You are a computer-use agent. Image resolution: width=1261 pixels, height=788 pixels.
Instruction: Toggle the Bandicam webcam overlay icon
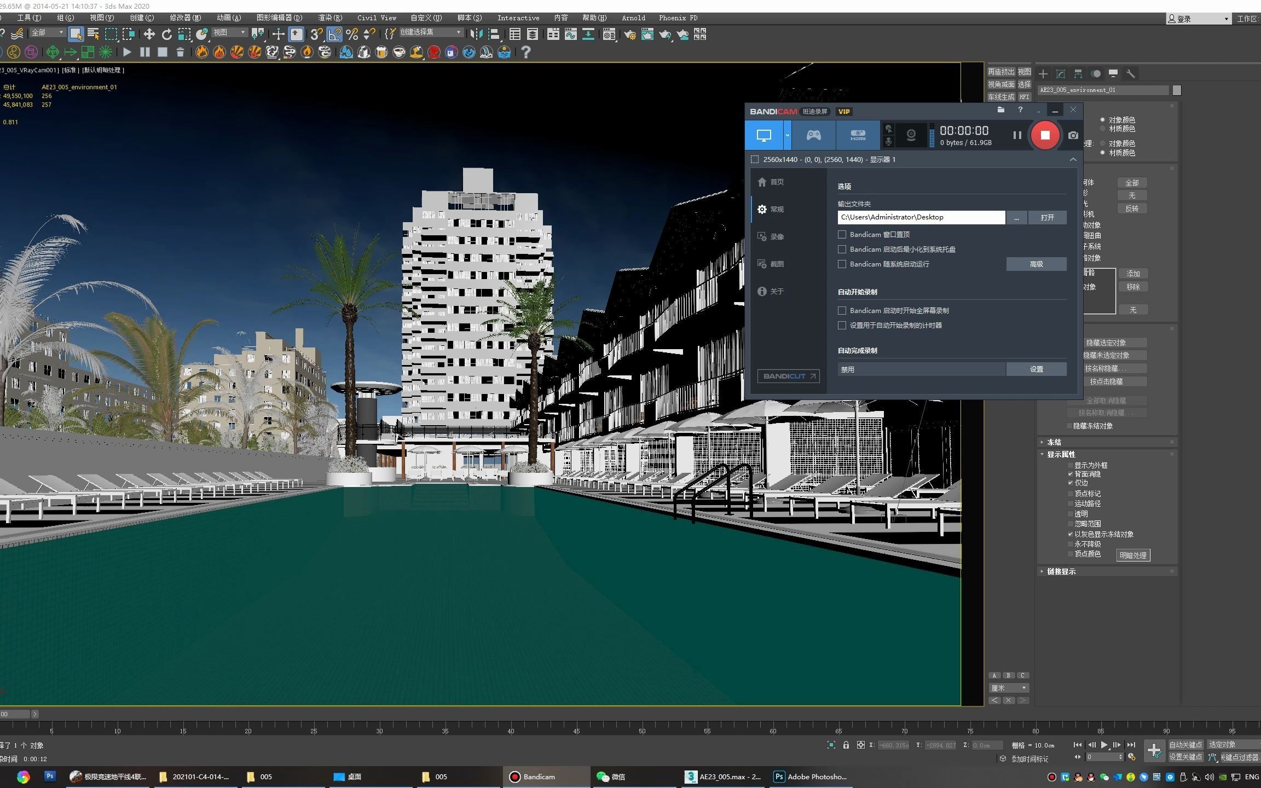[x=911, y=135]
